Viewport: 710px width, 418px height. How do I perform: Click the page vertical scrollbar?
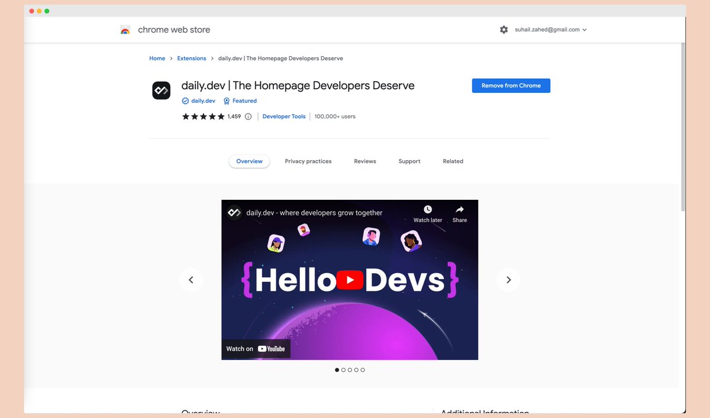tap(683, 127)
